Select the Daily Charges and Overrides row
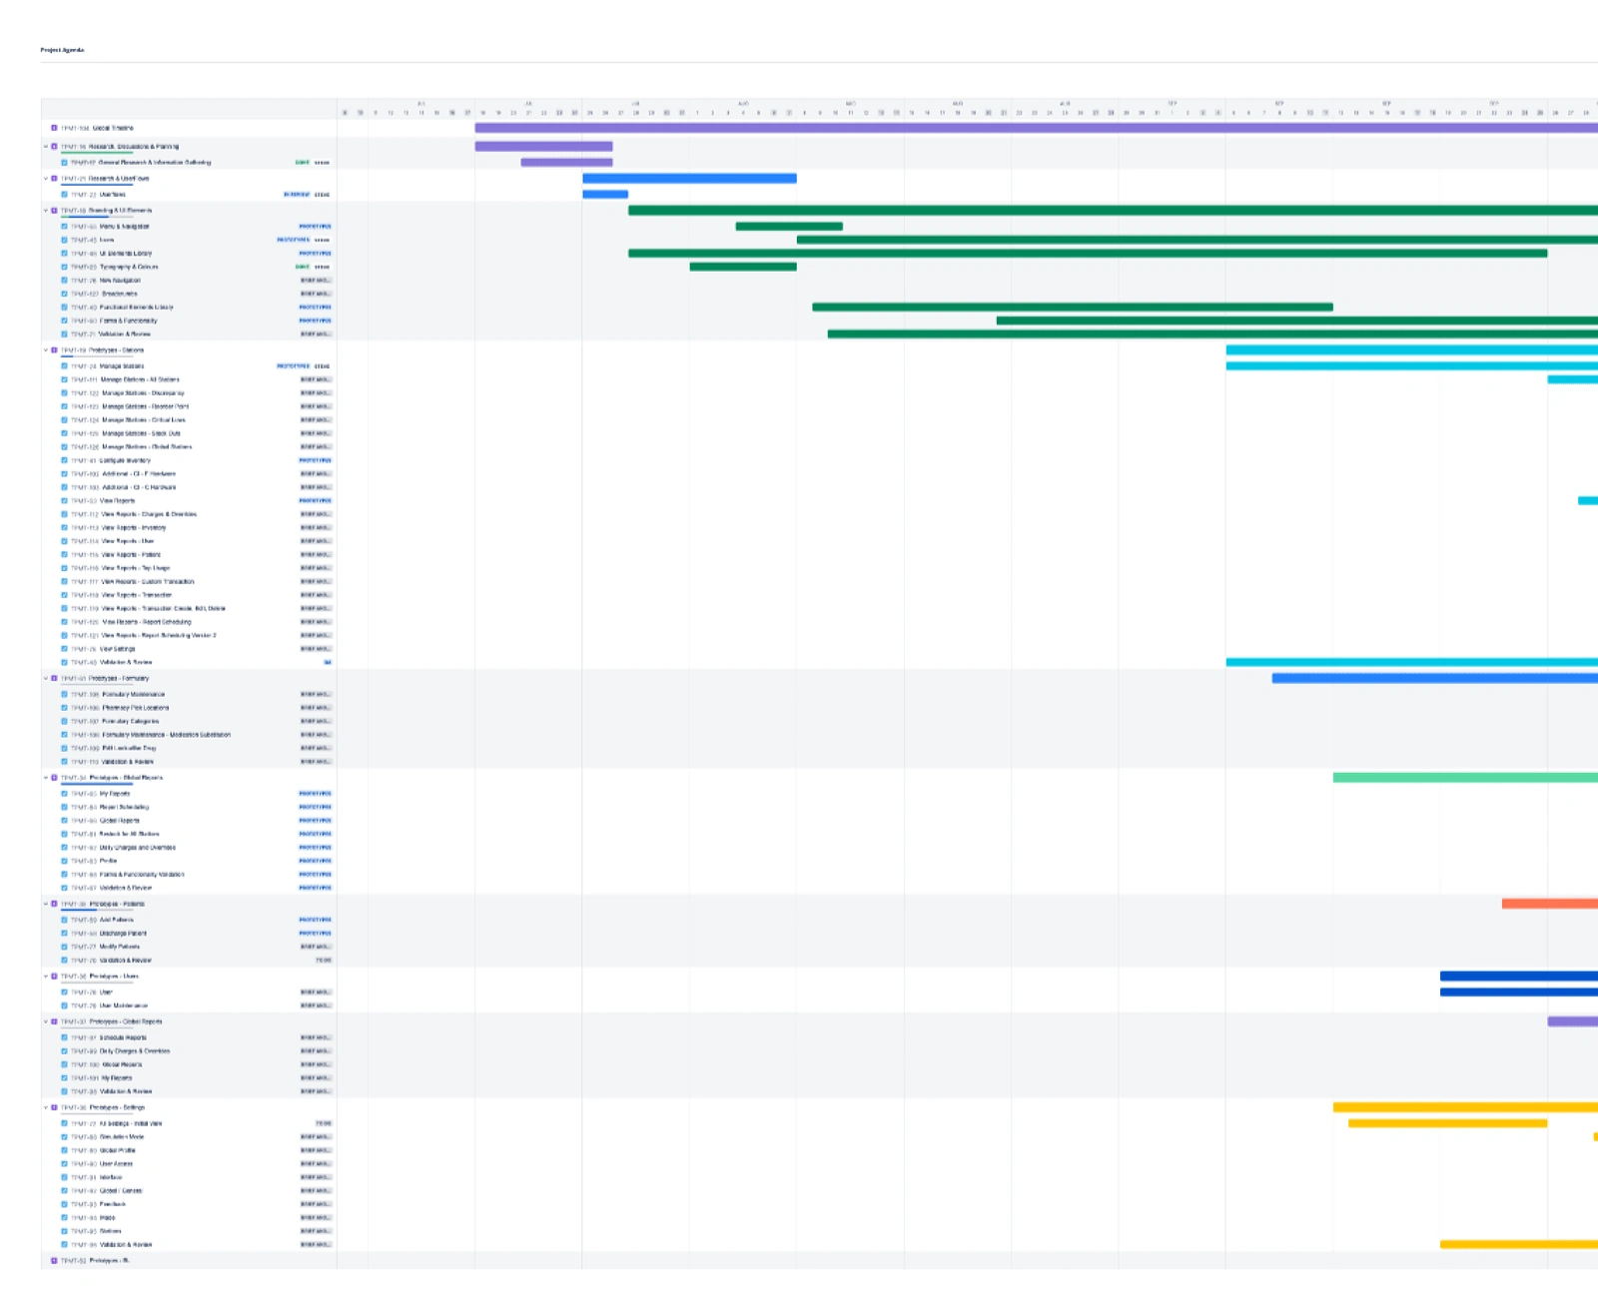 pyautogui.click(x=189, y=848)
